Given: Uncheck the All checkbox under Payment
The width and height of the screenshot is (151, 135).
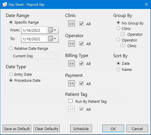Looking at the screenshot, I should click(x=81, y=83).
